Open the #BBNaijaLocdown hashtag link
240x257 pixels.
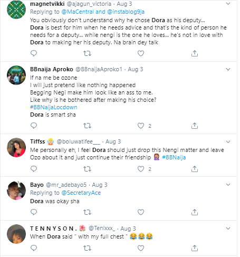pos(54,107)
